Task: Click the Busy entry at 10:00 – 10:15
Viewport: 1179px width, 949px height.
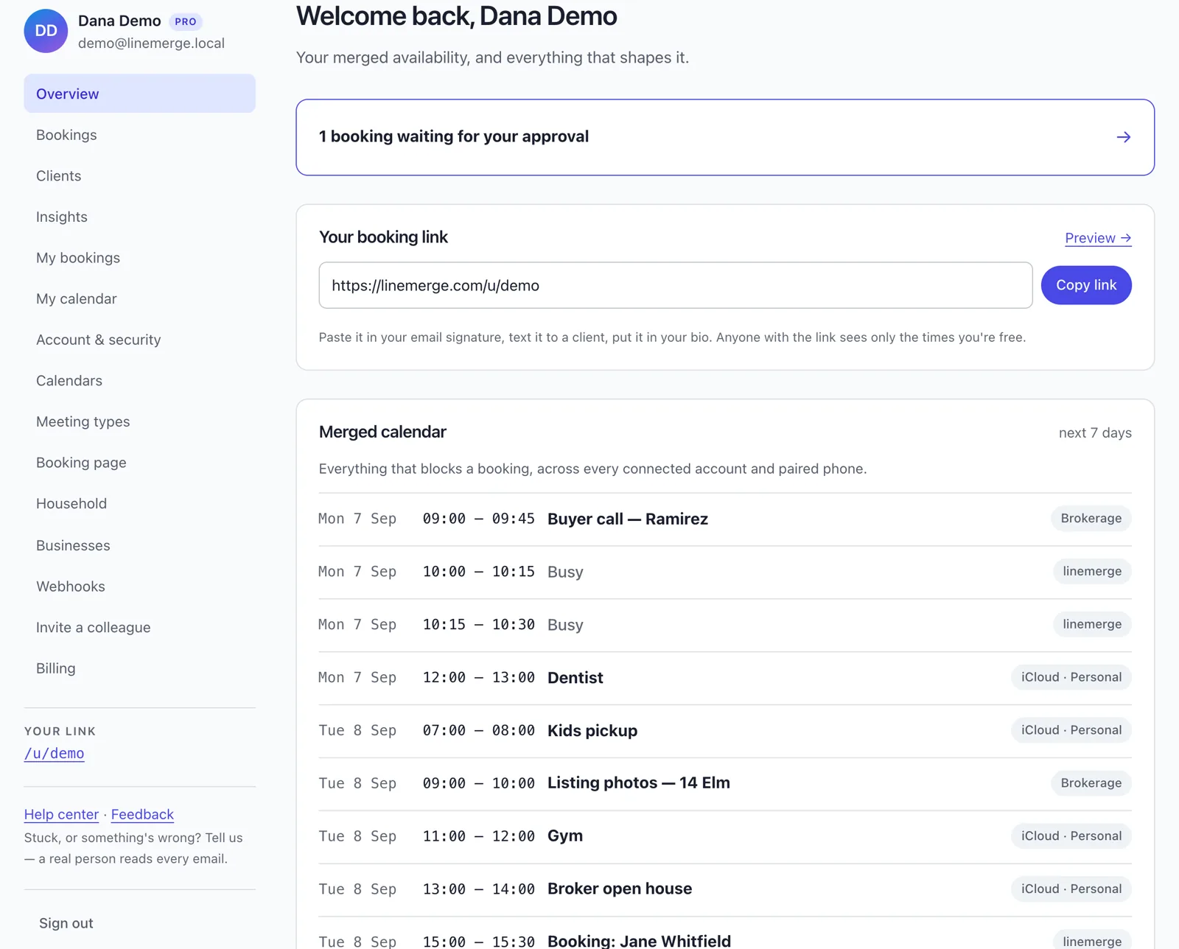Action: coord(565,572)
